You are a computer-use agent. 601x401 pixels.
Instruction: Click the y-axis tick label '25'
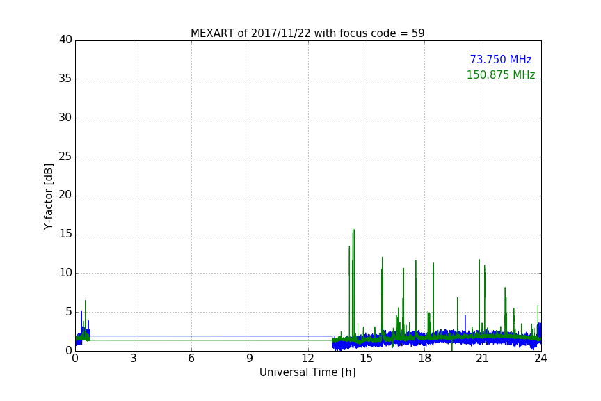click(x=65, y=157)
